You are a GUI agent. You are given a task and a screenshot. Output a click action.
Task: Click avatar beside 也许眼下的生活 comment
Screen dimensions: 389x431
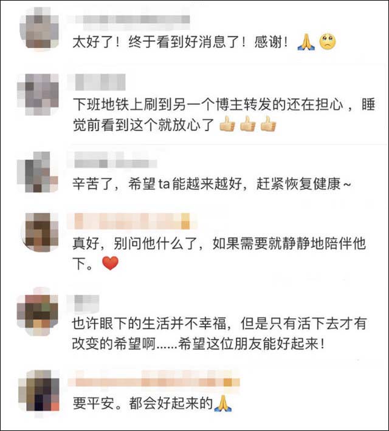pos(38,312)
